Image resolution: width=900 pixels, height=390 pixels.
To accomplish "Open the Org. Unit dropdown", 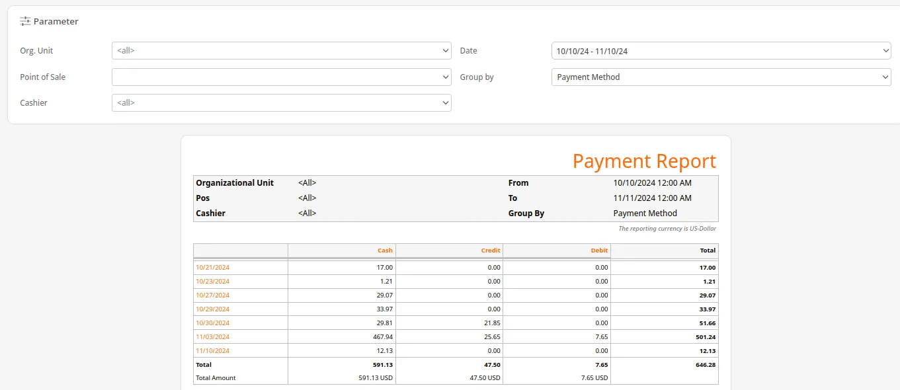I will (x=282, y=50).
